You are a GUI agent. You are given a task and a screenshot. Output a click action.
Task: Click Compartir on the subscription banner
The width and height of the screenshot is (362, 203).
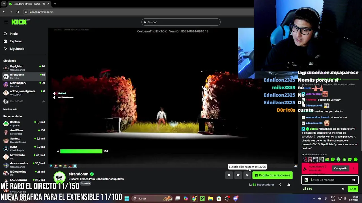click(x=340, y=169)
